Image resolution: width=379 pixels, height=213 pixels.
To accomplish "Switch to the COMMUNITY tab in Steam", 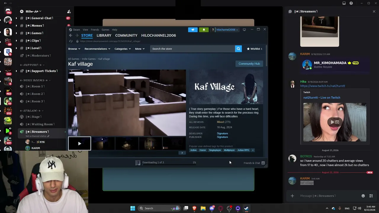I will [x=126, y=35].
